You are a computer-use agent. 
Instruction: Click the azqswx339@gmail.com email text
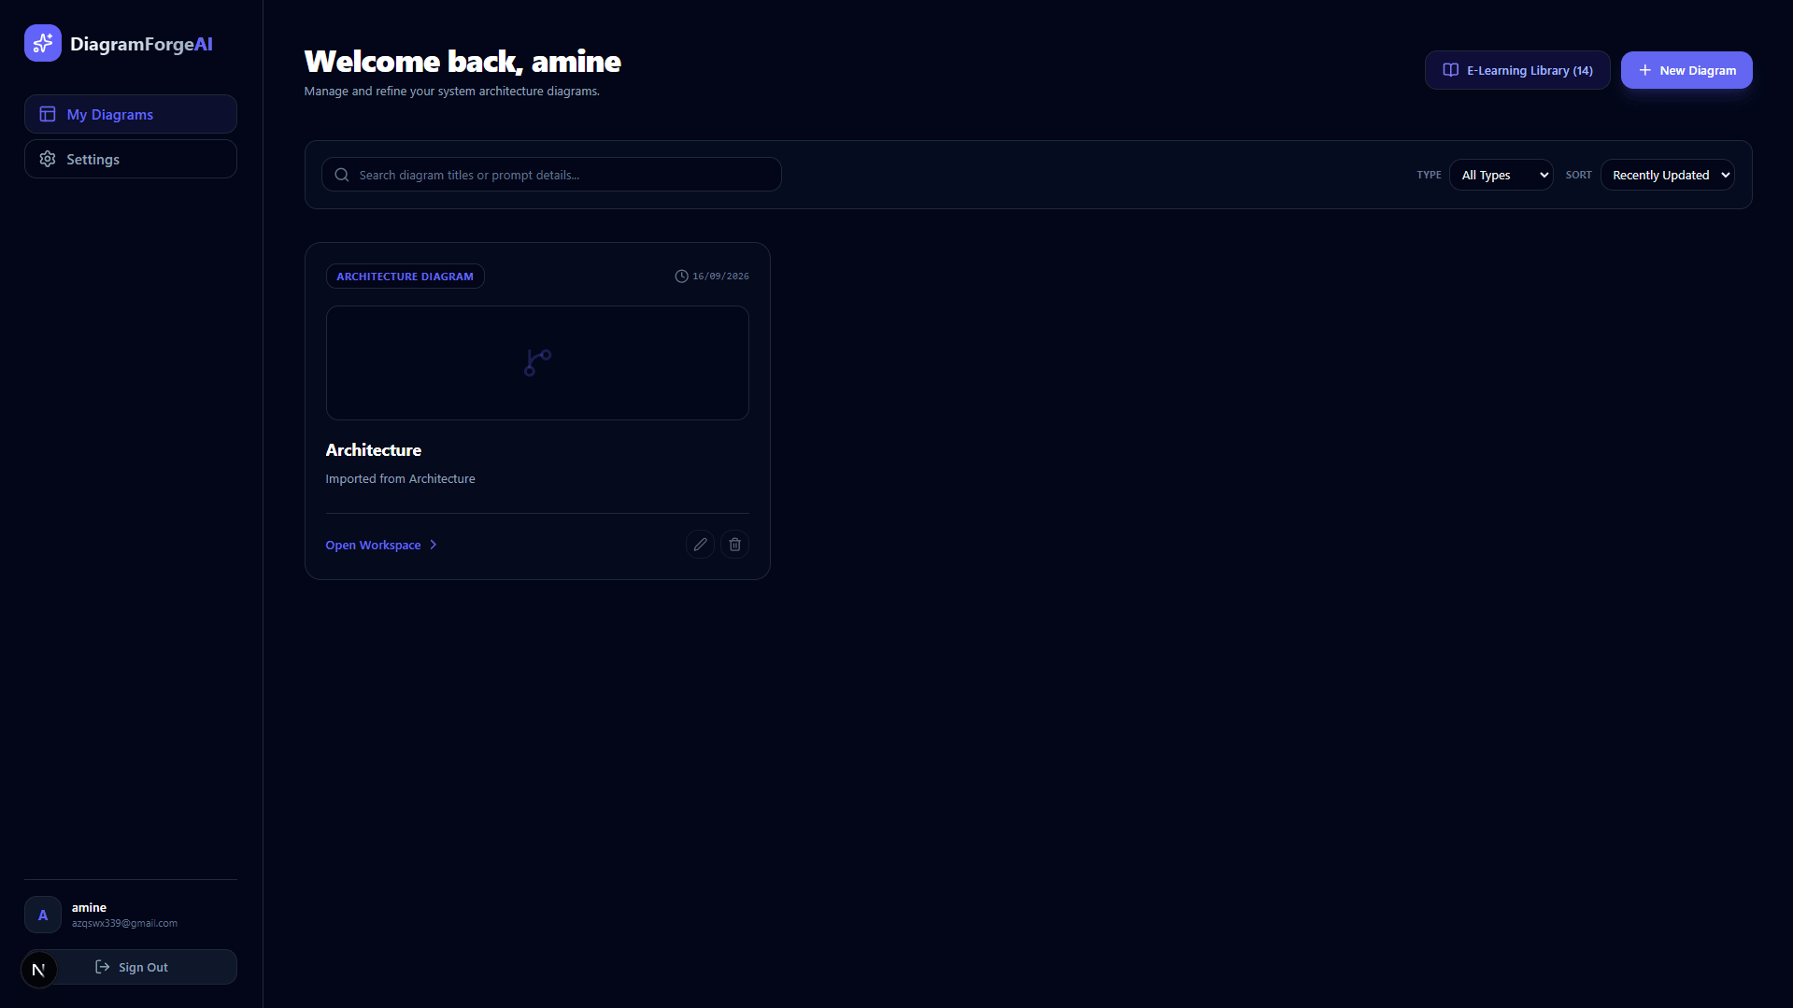point(124,923)
